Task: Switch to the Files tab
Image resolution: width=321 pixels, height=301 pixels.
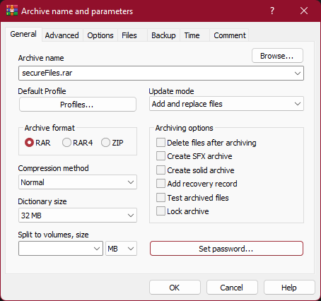Action: [x=132, y=35]
